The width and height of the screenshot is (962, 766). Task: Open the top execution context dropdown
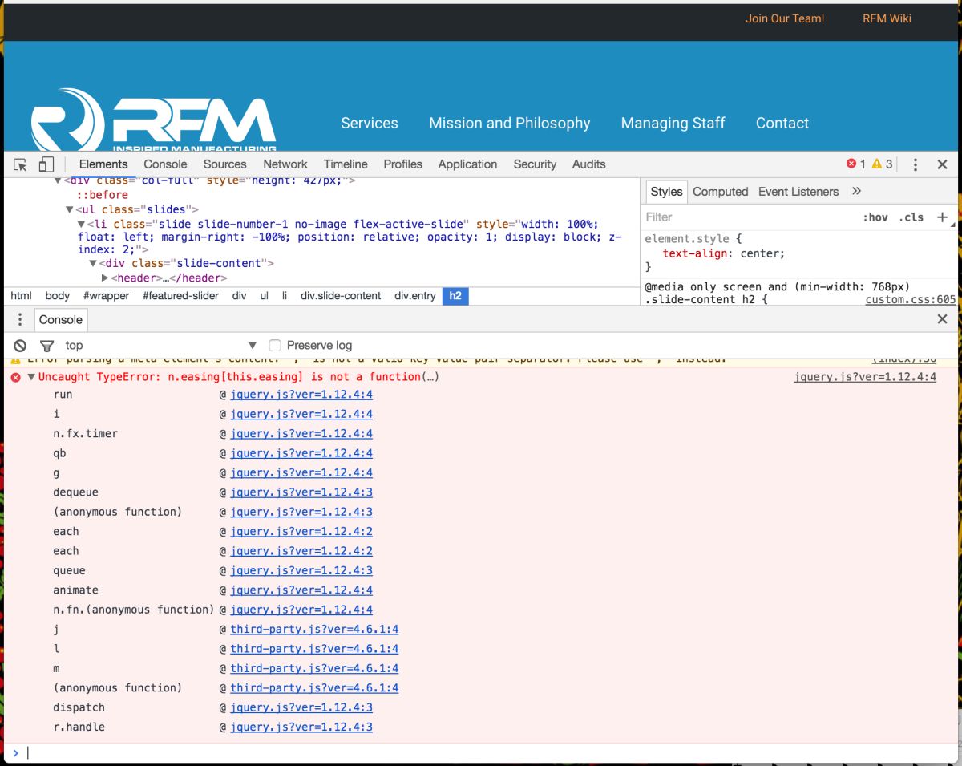160,346
